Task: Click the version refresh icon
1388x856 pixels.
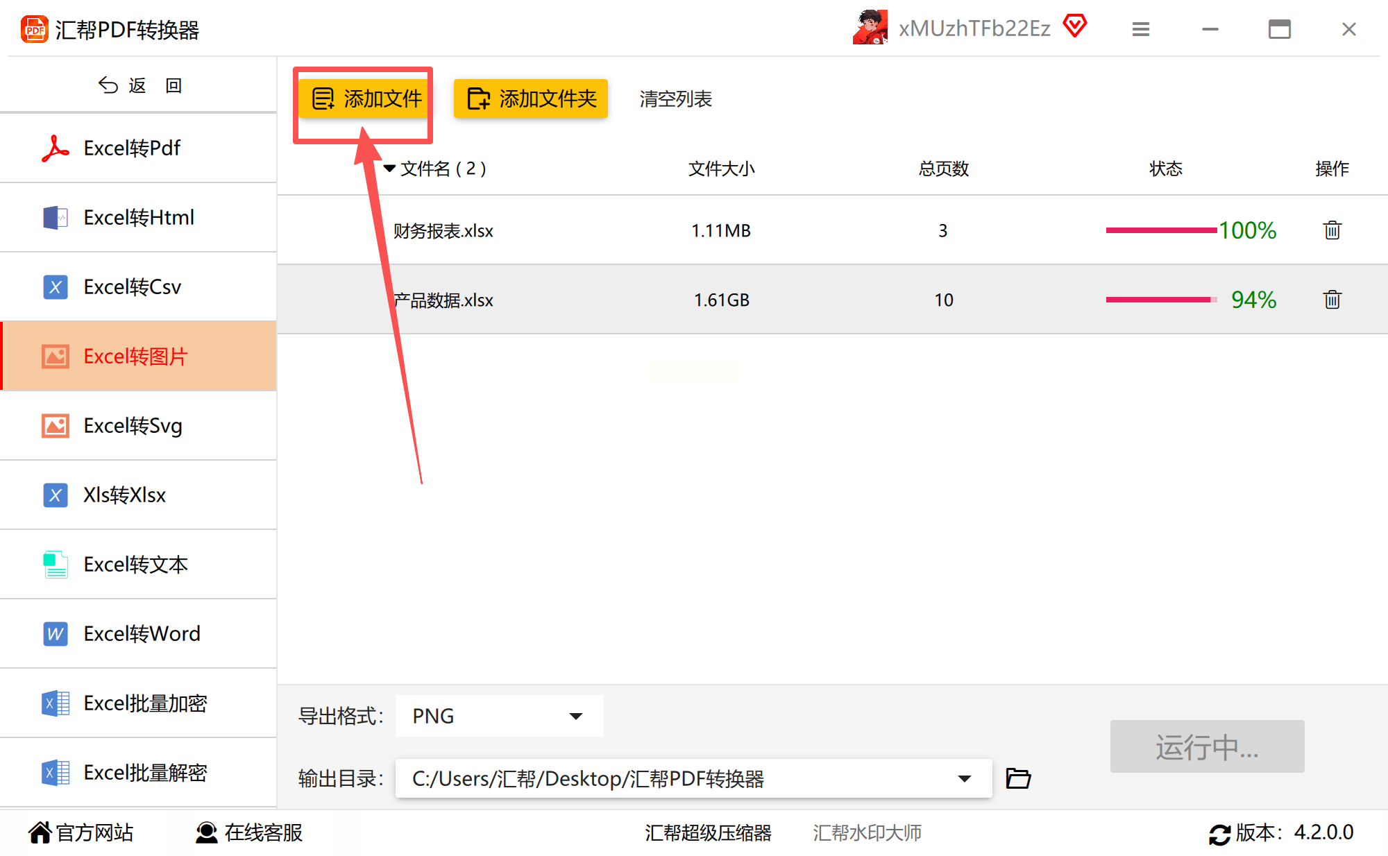Action: (1219, 833)
